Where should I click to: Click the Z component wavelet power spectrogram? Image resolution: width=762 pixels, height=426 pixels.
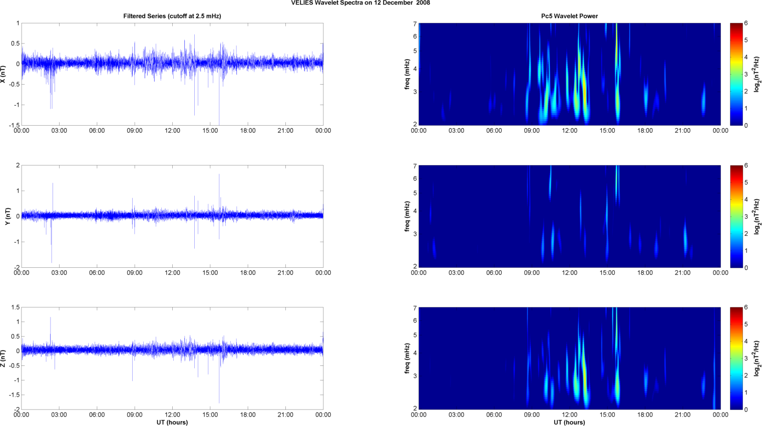[x=569, y=358]
